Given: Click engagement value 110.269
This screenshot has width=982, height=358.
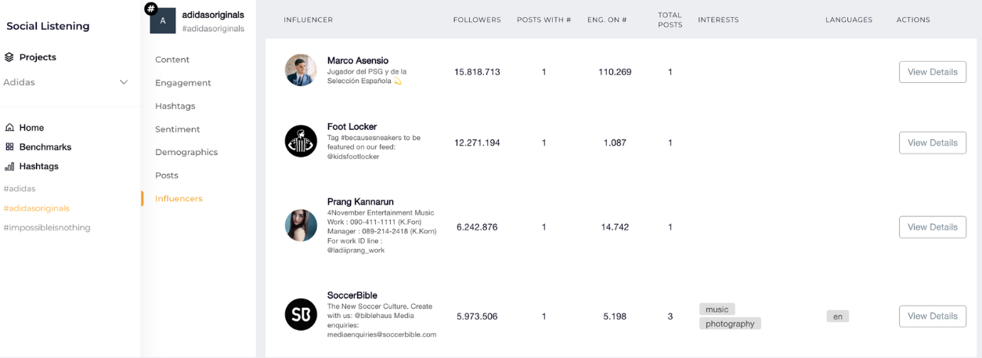Looking at the screenshot, I should (615, 72).
